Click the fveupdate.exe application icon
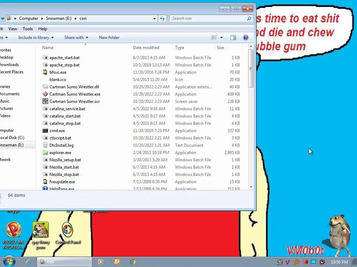This screenshot has height=267, width=357. pos(45,181)
